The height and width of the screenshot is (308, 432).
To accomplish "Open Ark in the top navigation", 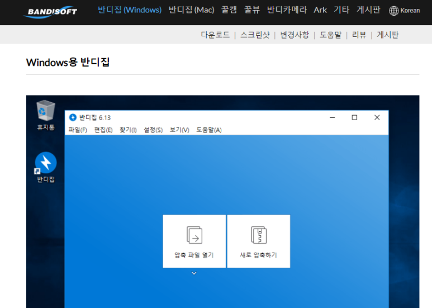I will point(320,10).
